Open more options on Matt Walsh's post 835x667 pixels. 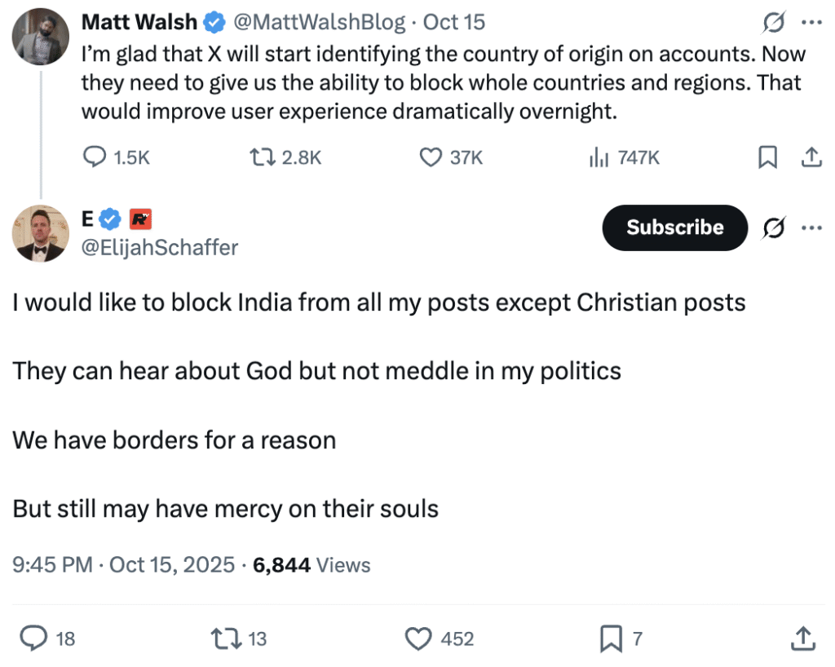tap(811, 24)
